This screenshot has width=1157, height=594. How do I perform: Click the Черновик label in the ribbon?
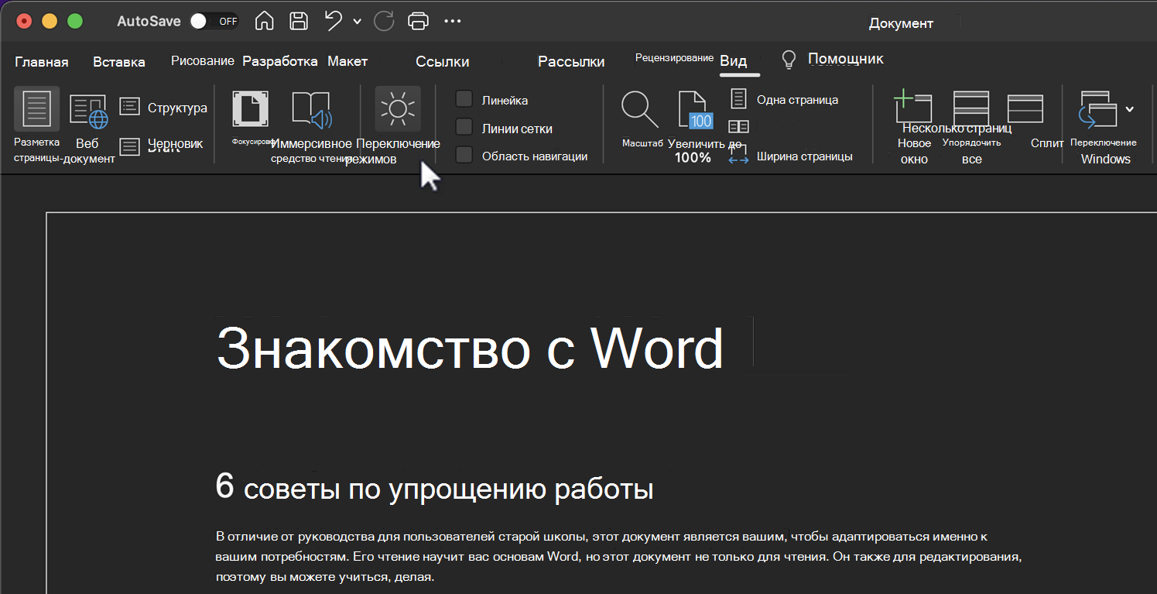(175, 143)
